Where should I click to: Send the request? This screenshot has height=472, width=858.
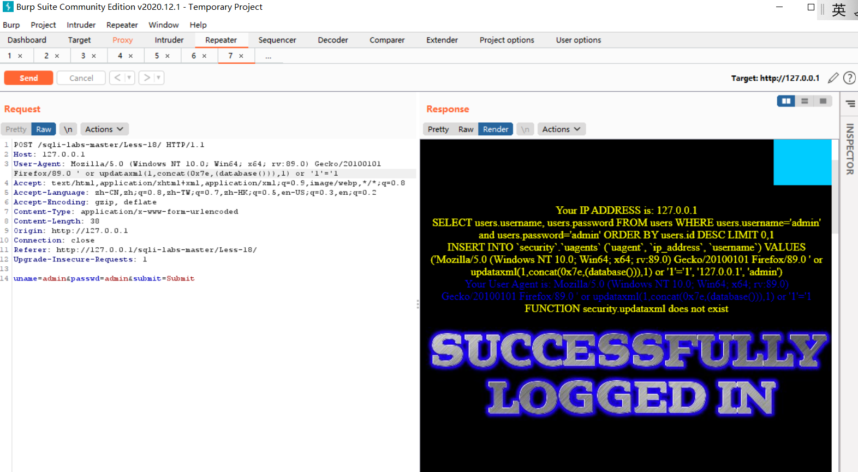point(28,78)
